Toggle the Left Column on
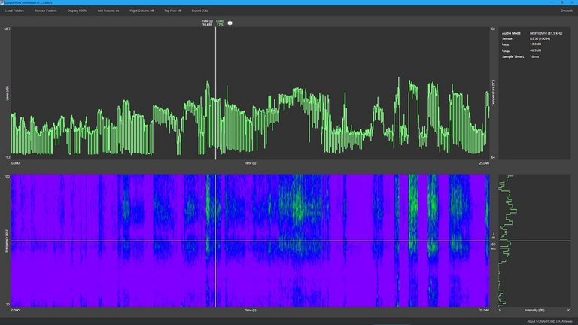The height and width of the screenshot is (325, 578). tap(108, 11)
